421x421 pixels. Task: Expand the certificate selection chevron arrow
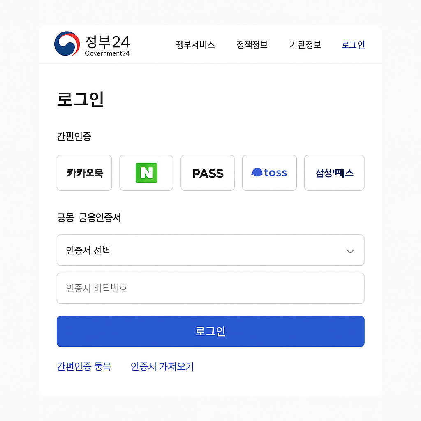350,251
